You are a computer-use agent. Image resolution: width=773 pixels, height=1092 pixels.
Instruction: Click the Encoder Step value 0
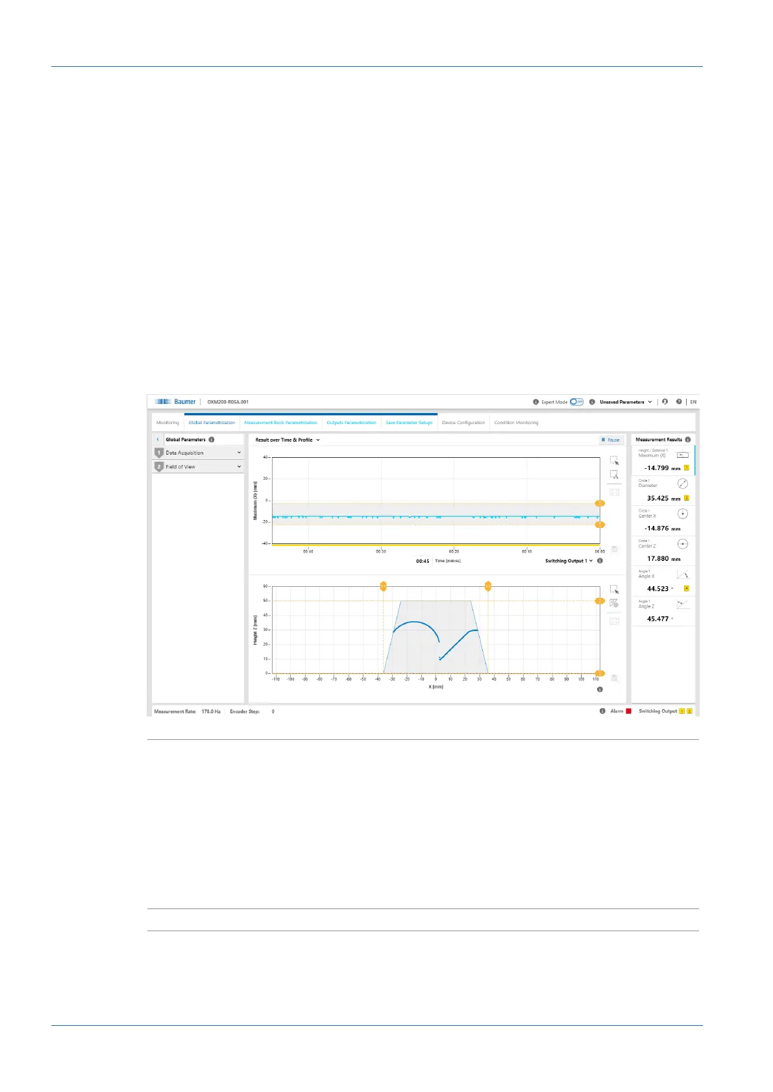(273, 711)
